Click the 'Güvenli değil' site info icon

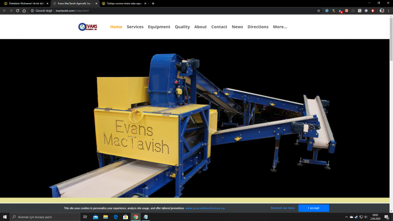point(32,10)
